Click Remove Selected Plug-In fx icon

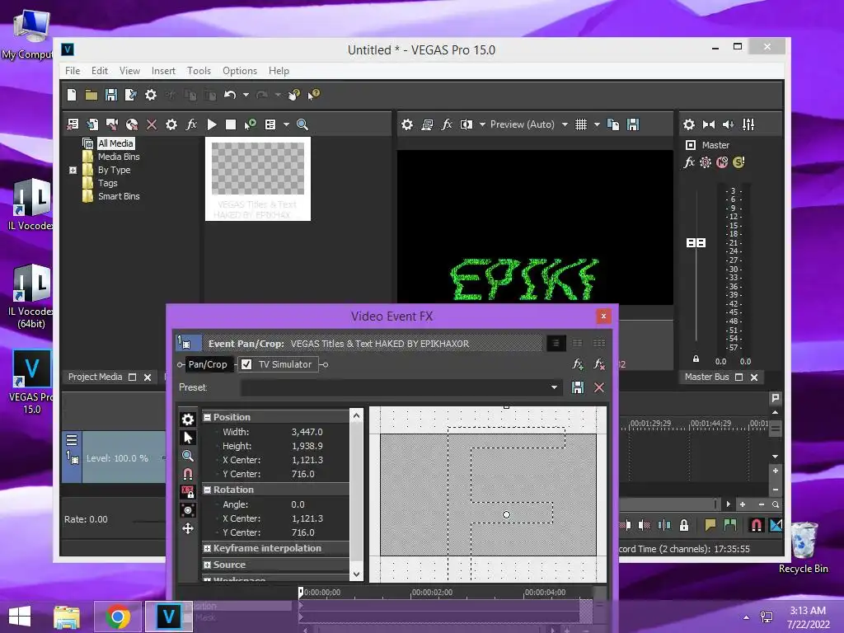point(598,364)
